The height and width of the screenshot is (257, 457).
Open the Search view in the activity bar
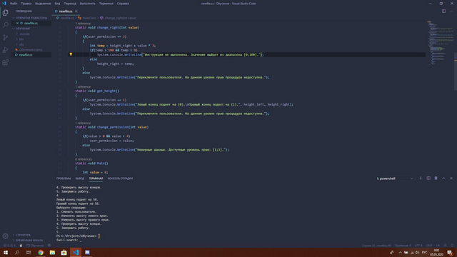pos(5,25)
